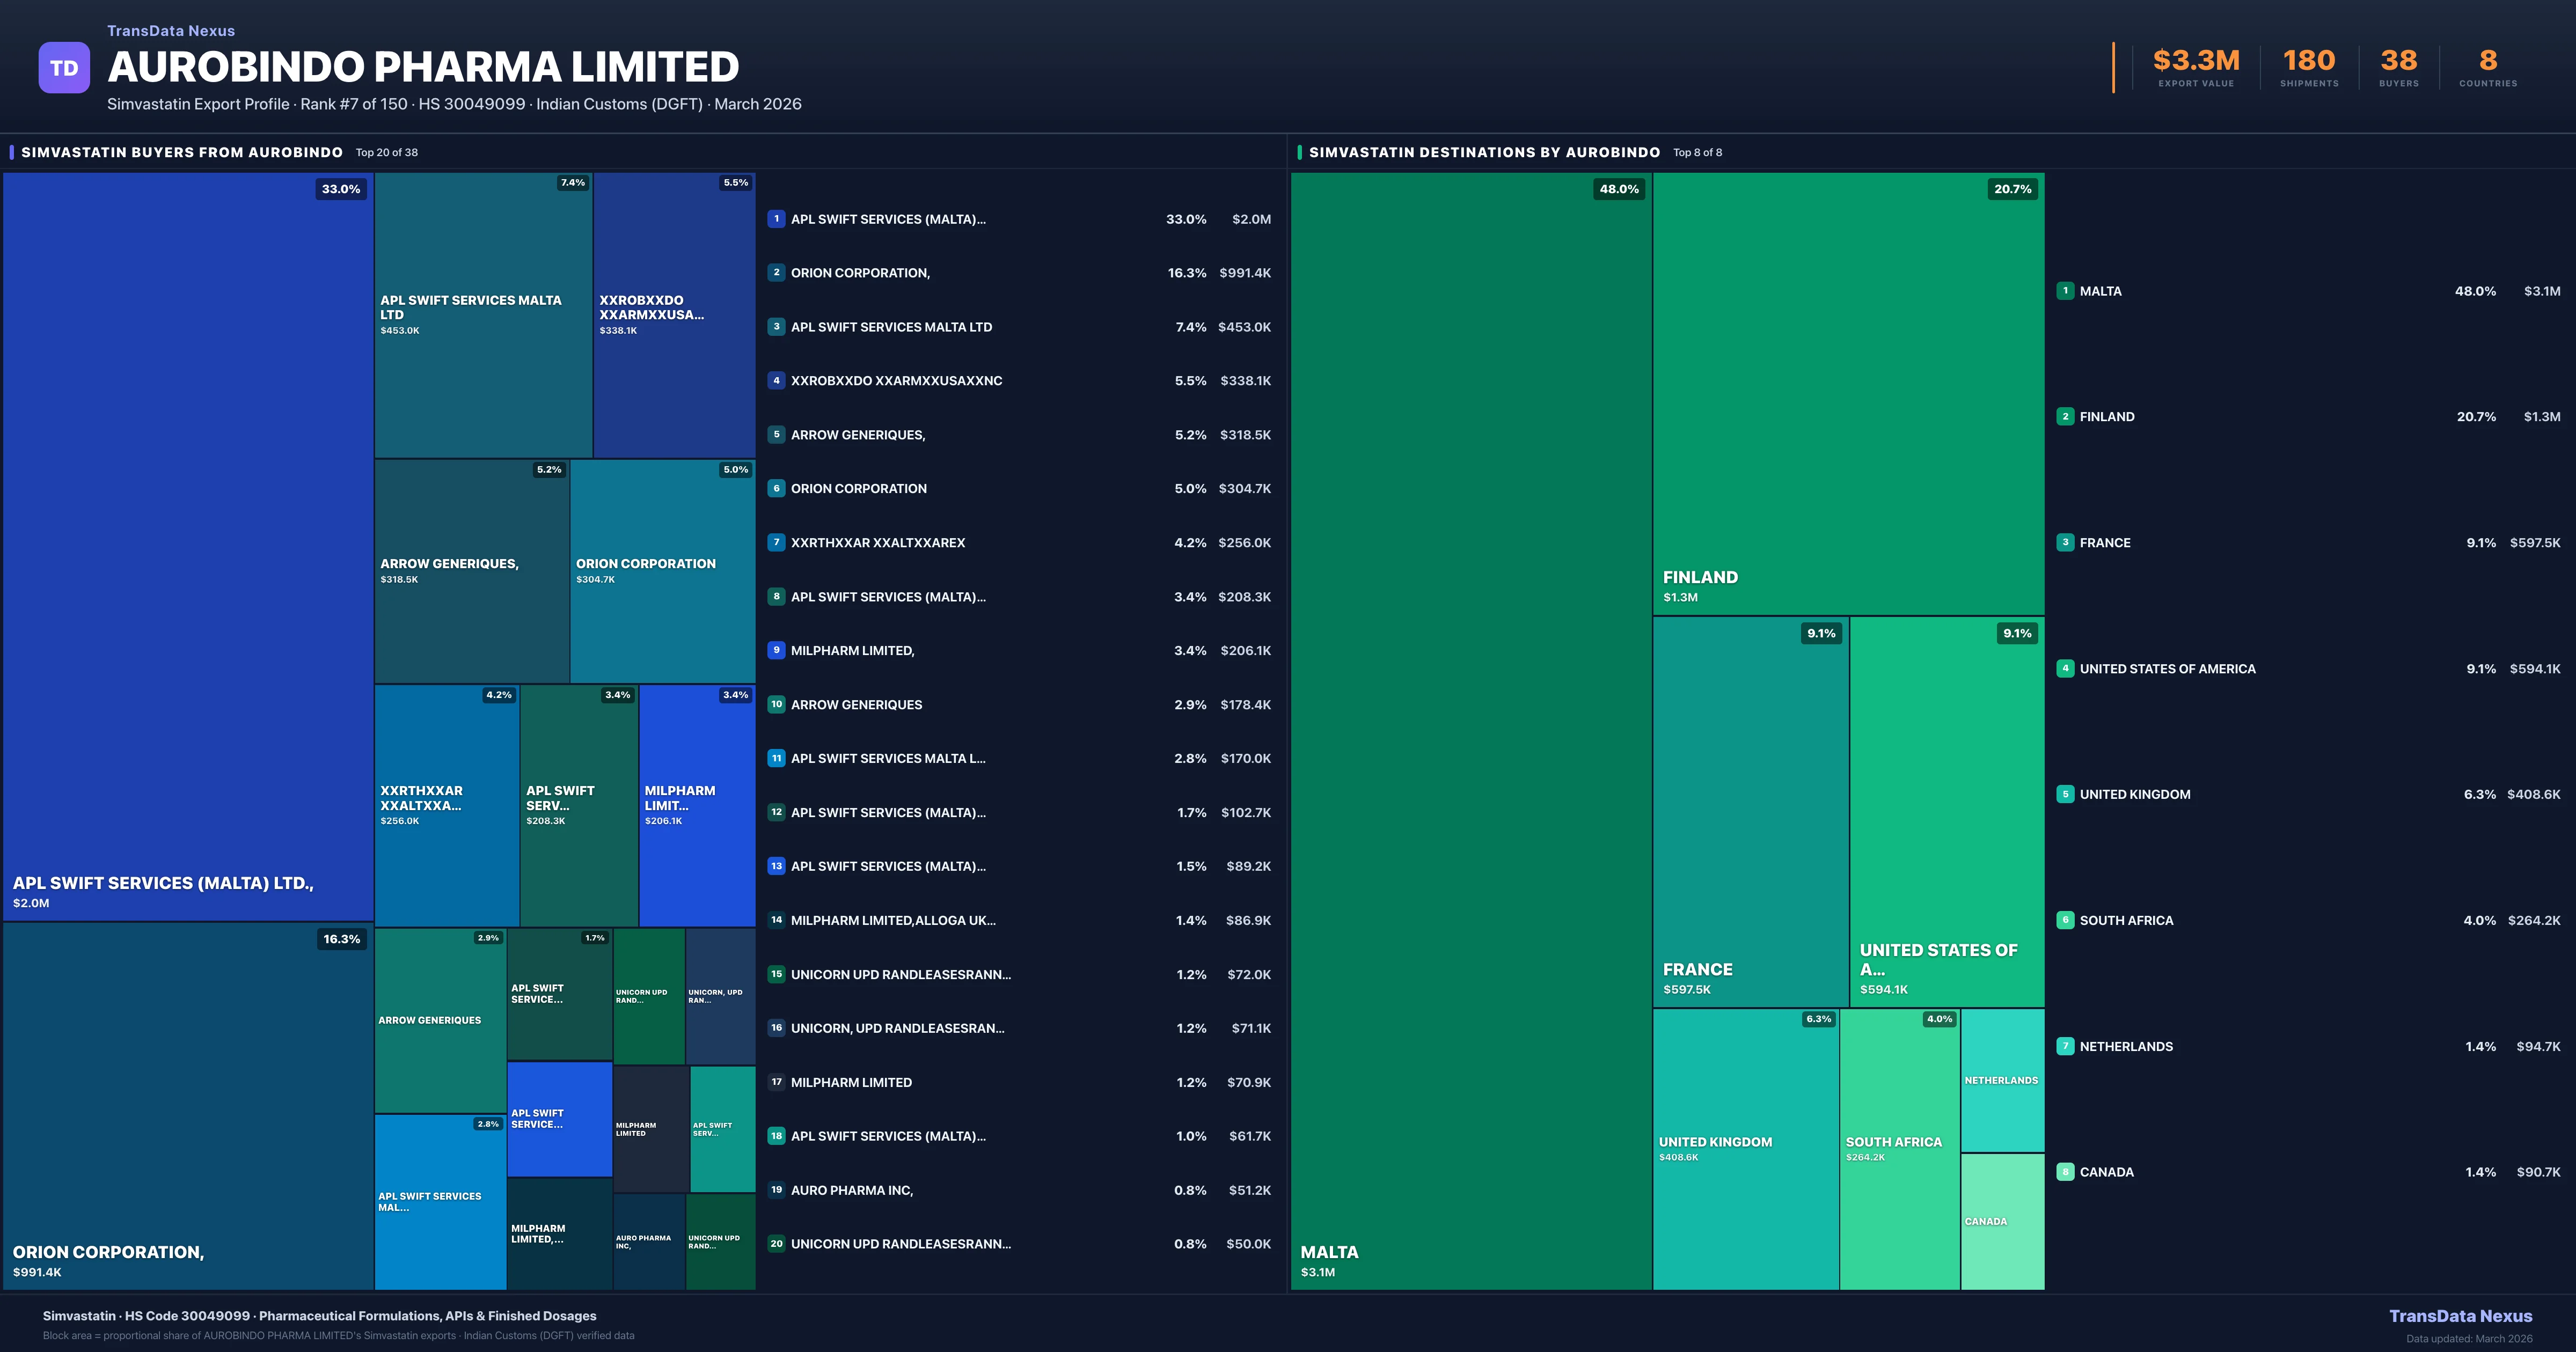Click the MILPHARM LIMIT... $206.1K treemap tile
This screenshot has height=1352, width=2576.
696,805
